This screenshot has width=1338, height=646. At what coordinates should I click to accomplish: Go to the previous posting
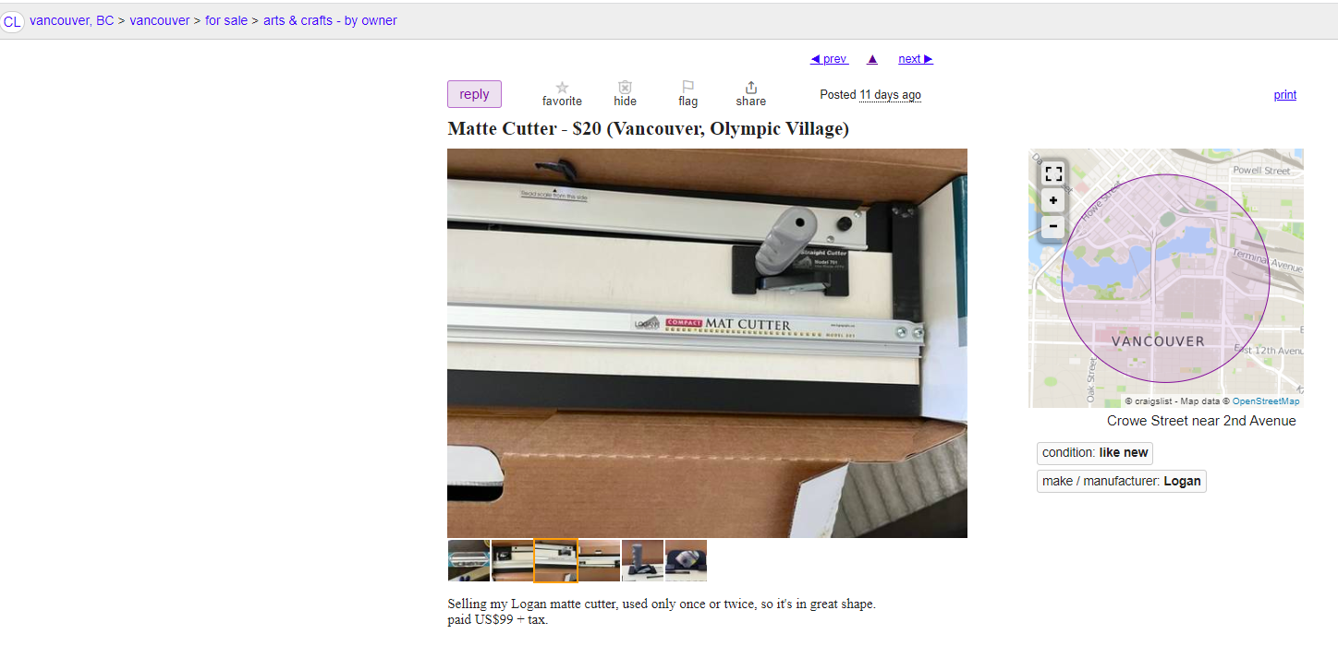tap(829, 59)
